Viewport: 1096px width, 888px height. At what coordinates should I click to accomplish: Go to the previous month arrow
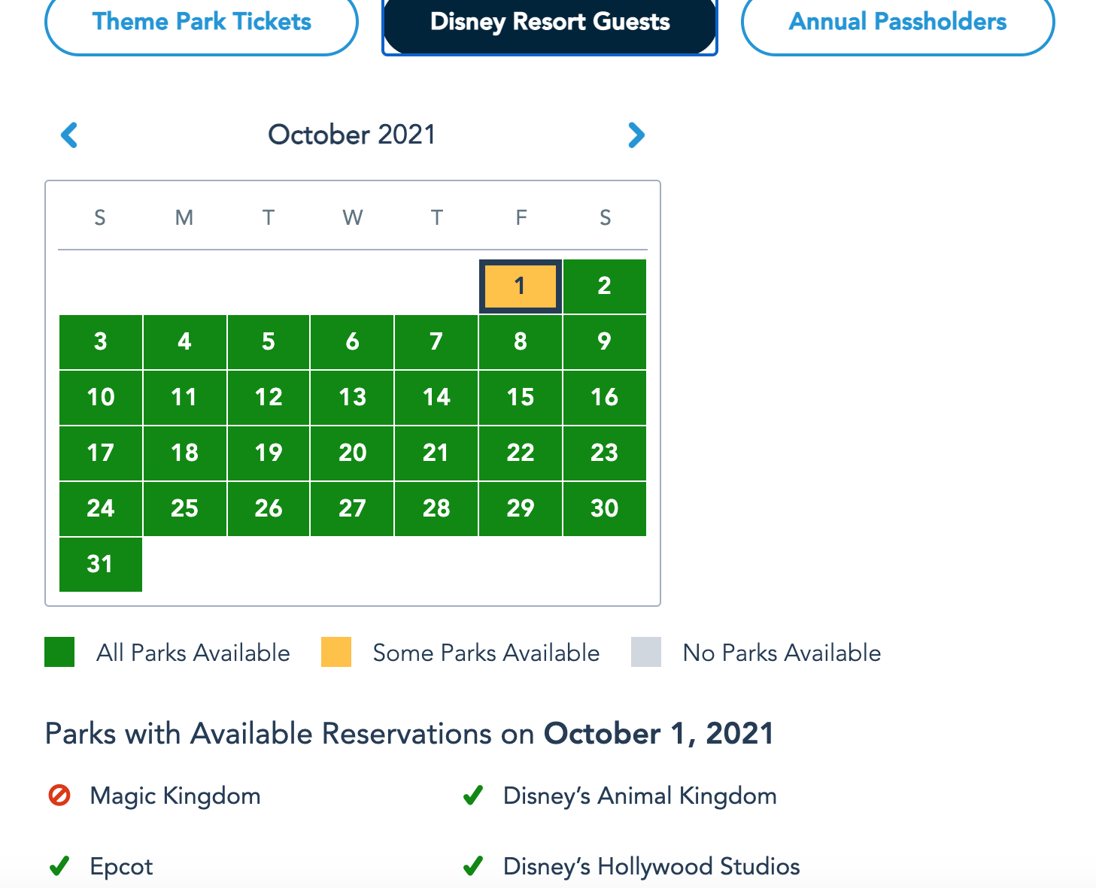pos(69,135)
